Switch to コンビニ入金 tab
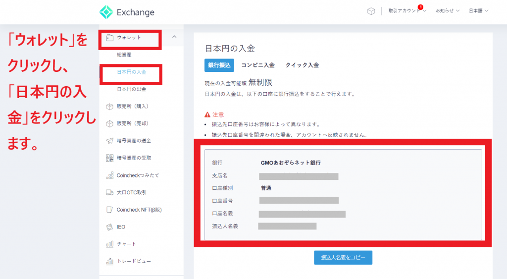This screenshot has width=507, height=279. tap(258, 65)
